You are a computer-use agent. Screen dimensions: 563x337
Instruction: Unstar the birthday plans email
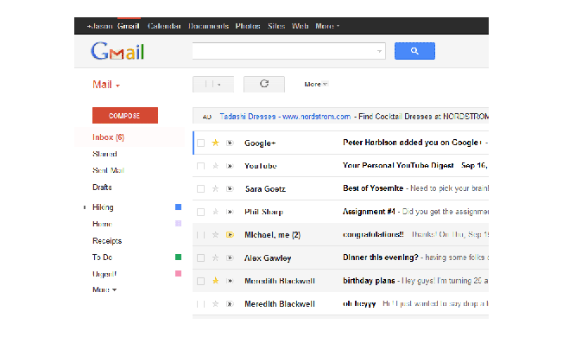(x=215, y=281)
